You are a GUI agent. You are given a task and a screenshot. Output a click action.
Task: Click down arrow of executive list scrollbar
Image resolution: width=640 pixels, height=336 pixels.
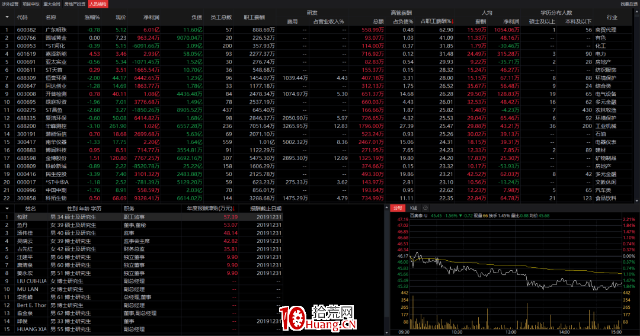pos(386,332)
